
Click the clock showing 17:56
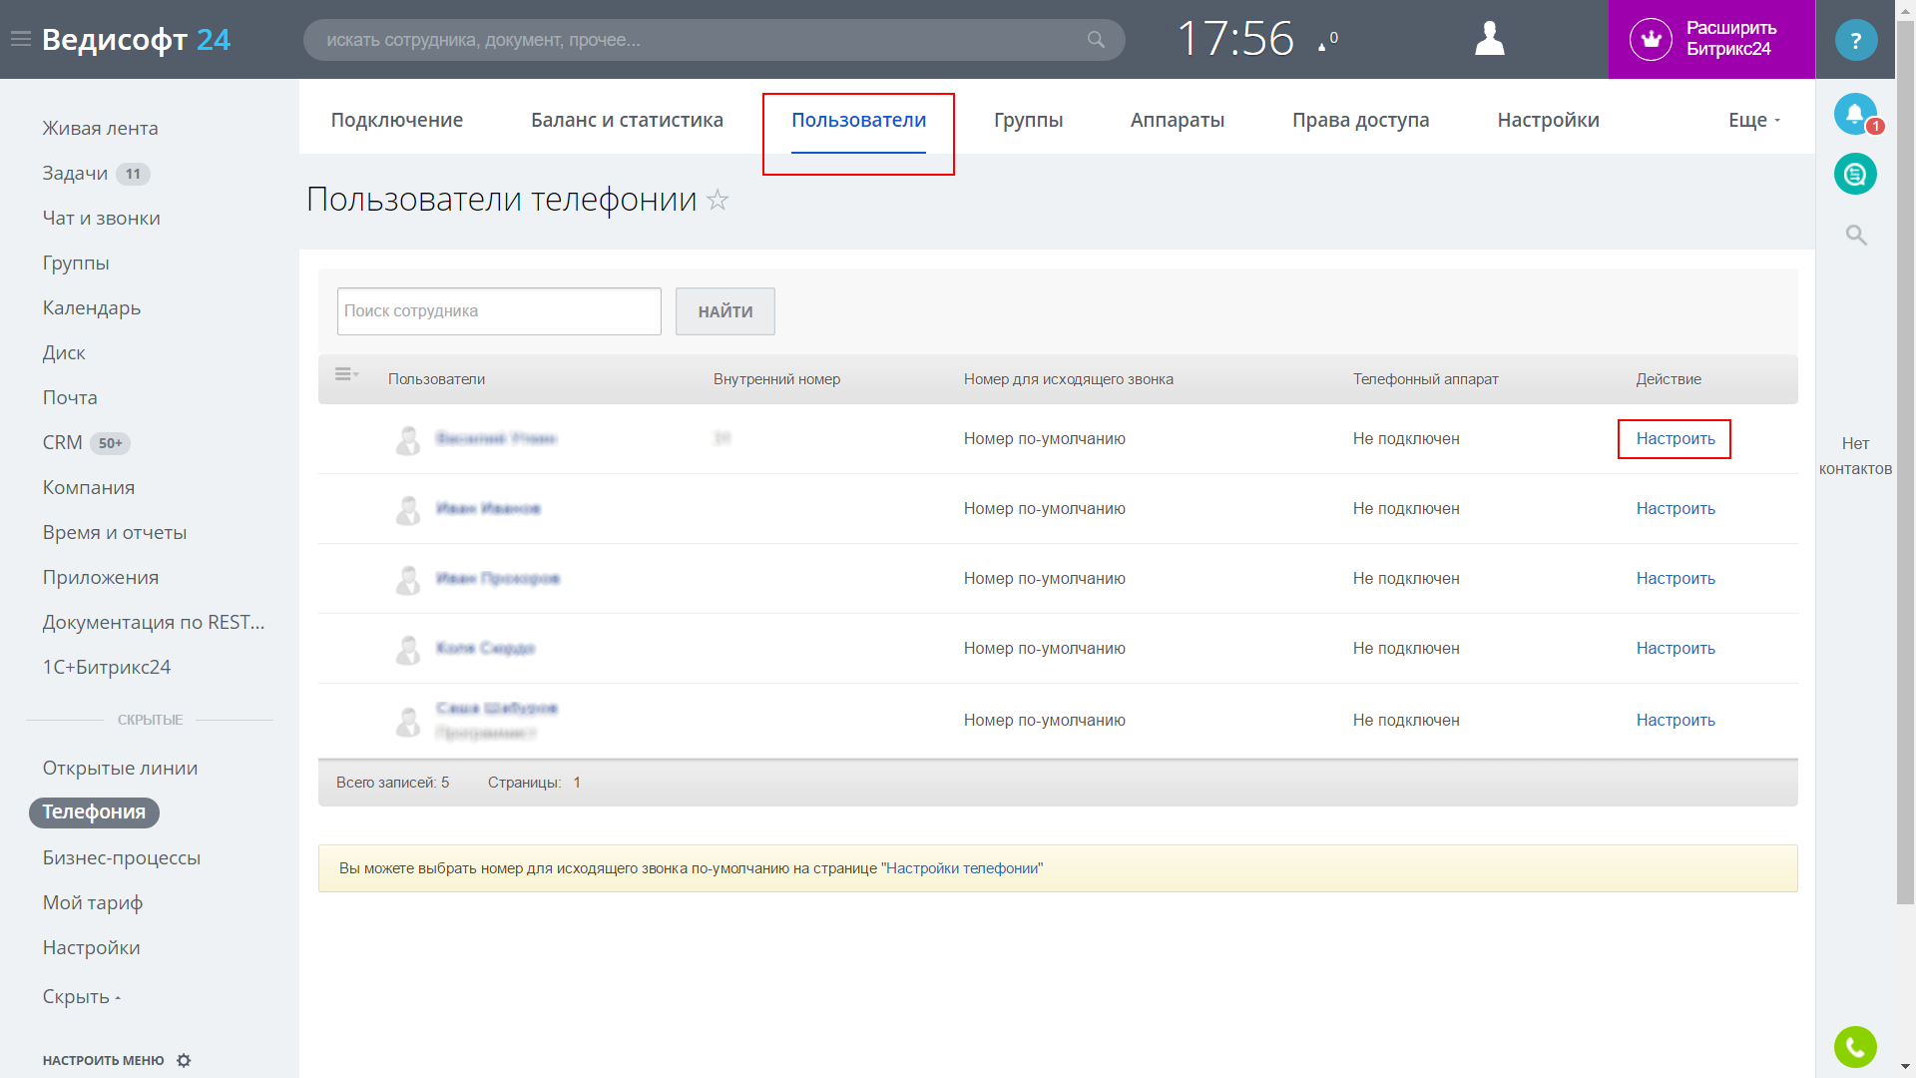[x=1235, y=39]
